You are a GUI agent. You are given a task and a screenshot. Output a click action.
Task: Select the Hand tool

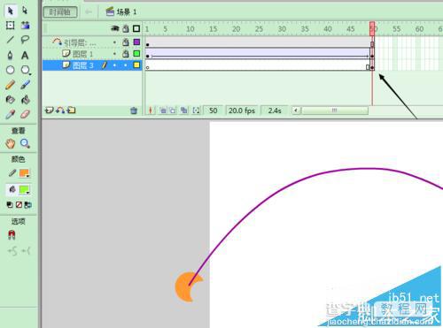click(x=10, y=144)
